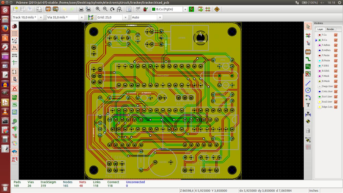Uncheck F.SilkS layer visibility
Viewport: 343px width, 193px height.
tap(336, 66)
